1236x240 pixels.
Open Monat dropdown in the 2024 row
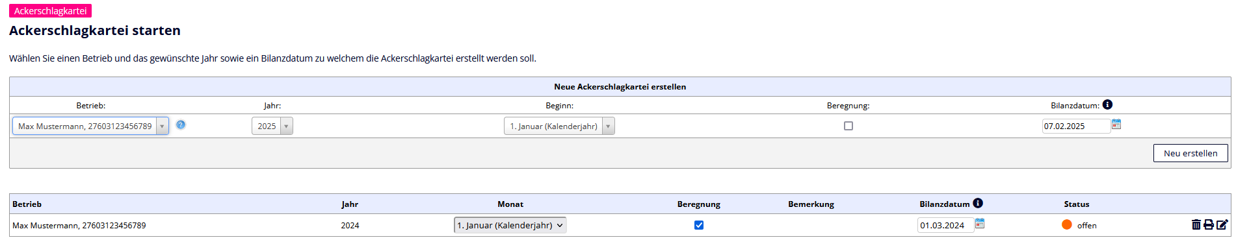(x=510, y=225)
